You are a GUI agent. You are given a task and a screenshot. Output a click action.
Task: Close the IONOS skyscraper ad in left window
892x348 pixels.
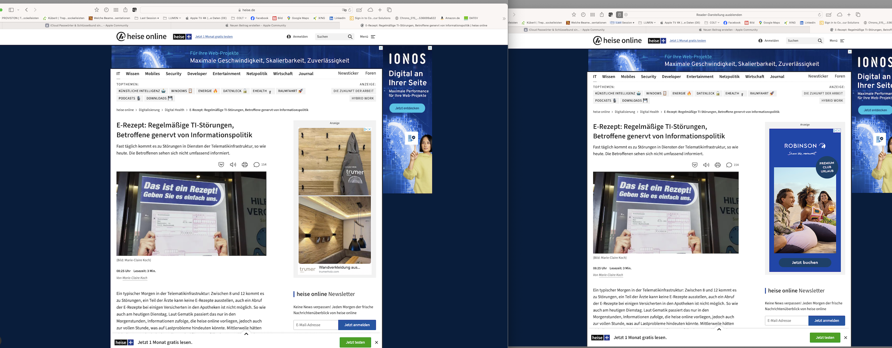(430, 48)
